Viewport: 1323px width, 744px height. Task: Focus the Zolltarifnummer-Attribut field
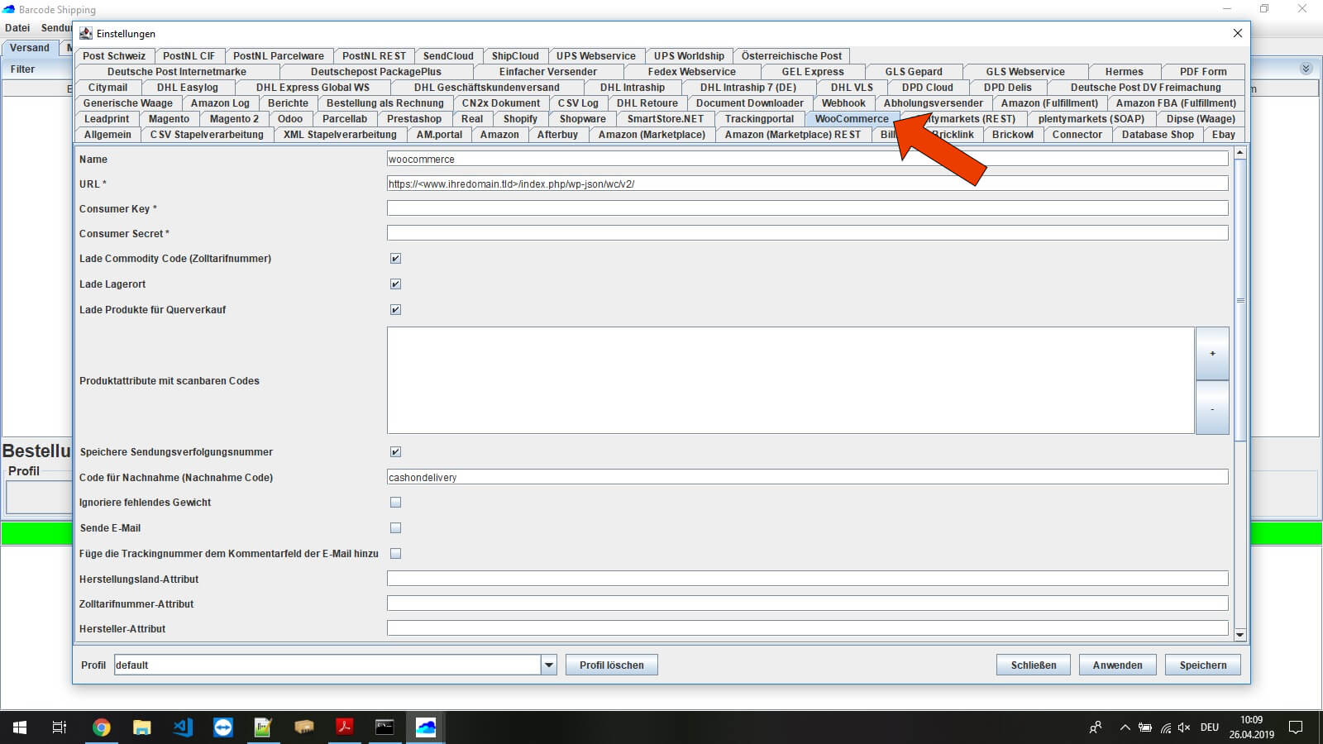click(807, 603)
